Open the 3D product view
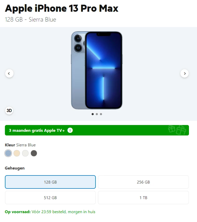Viewport: 197px width, 222px height. coord(9,110)
